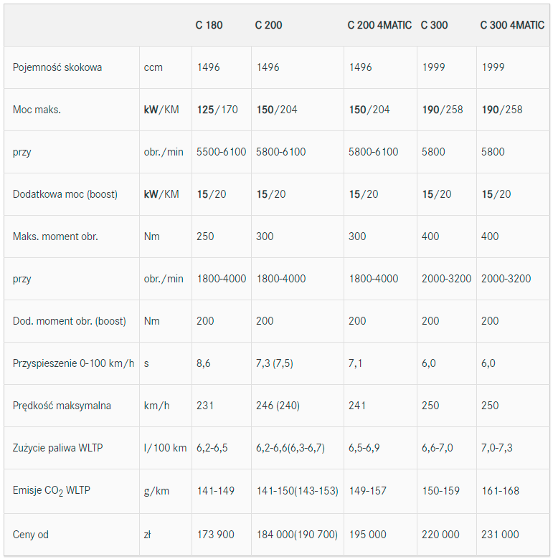Select the C 180 column header
Viewport: 553px width, 559px height.
click(209, 25)
